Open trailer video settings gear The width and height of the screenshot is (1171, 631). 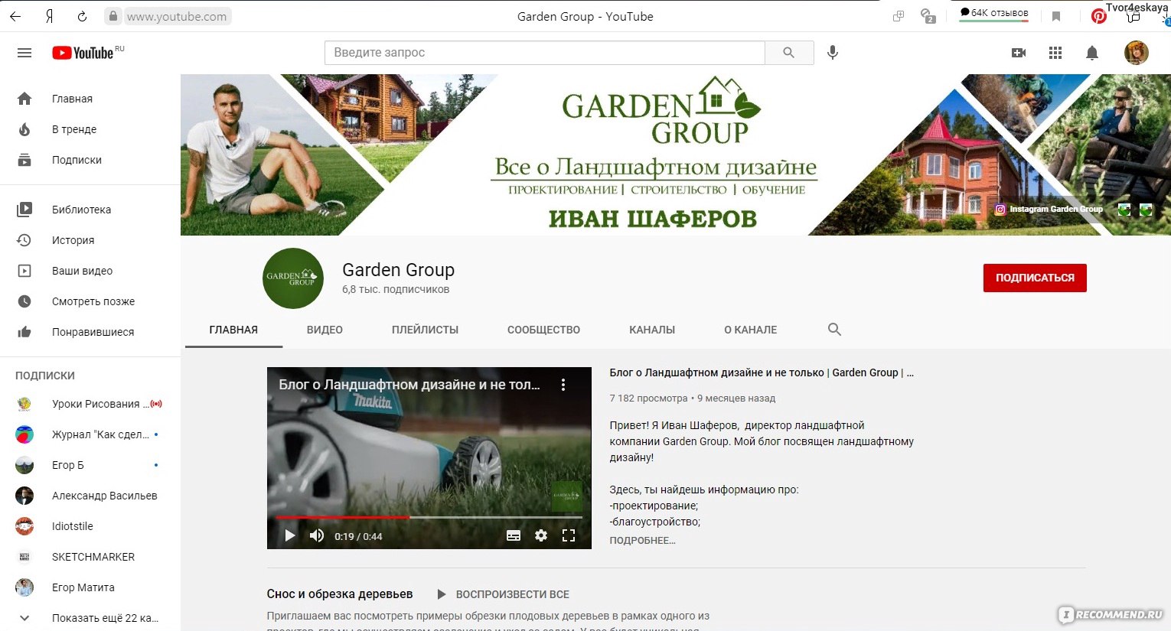pos(541,535)
